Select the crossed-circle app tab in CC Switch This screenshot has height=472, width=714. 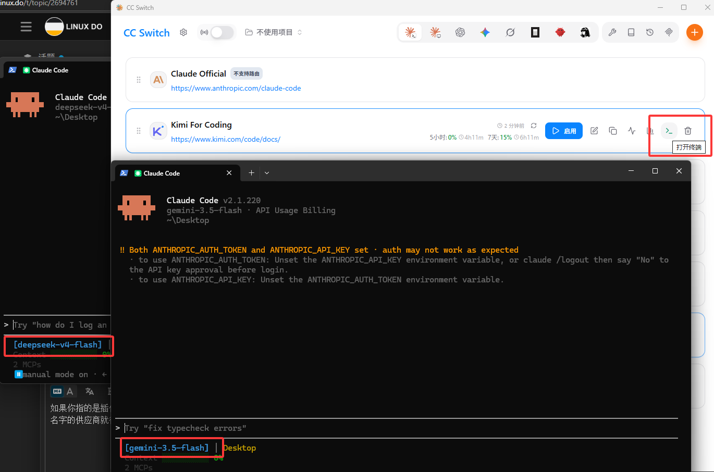pos(510,32)
